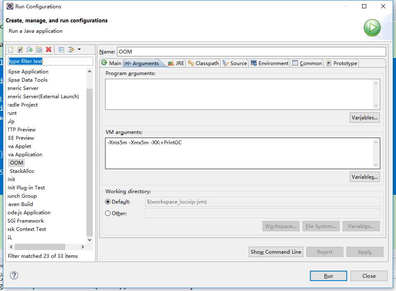Open the filter options dropdown arrow
Image resolution: width=396 pixels, height=291 pixels.
(x=79, y=50)
